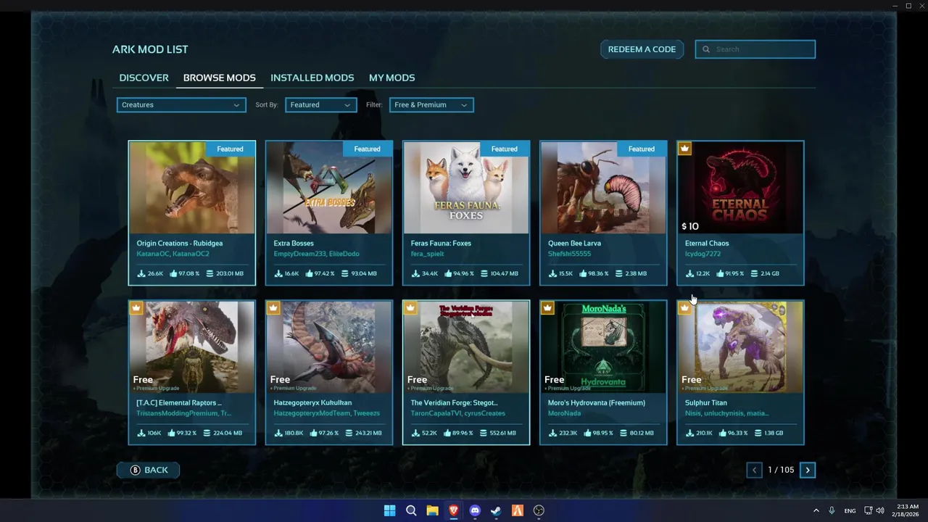
Task: Open the Free & Premium filter dropdown
Action: 431,105
